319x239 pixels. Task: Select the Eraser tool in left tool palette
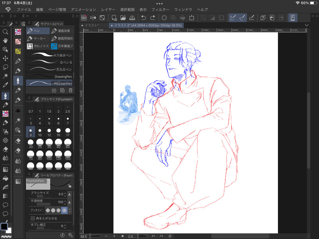pyautogui.click(x=5, y=149)
